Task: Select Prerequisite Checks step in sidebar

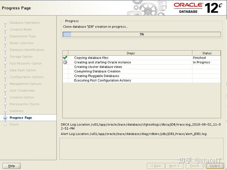Action: 25,104
